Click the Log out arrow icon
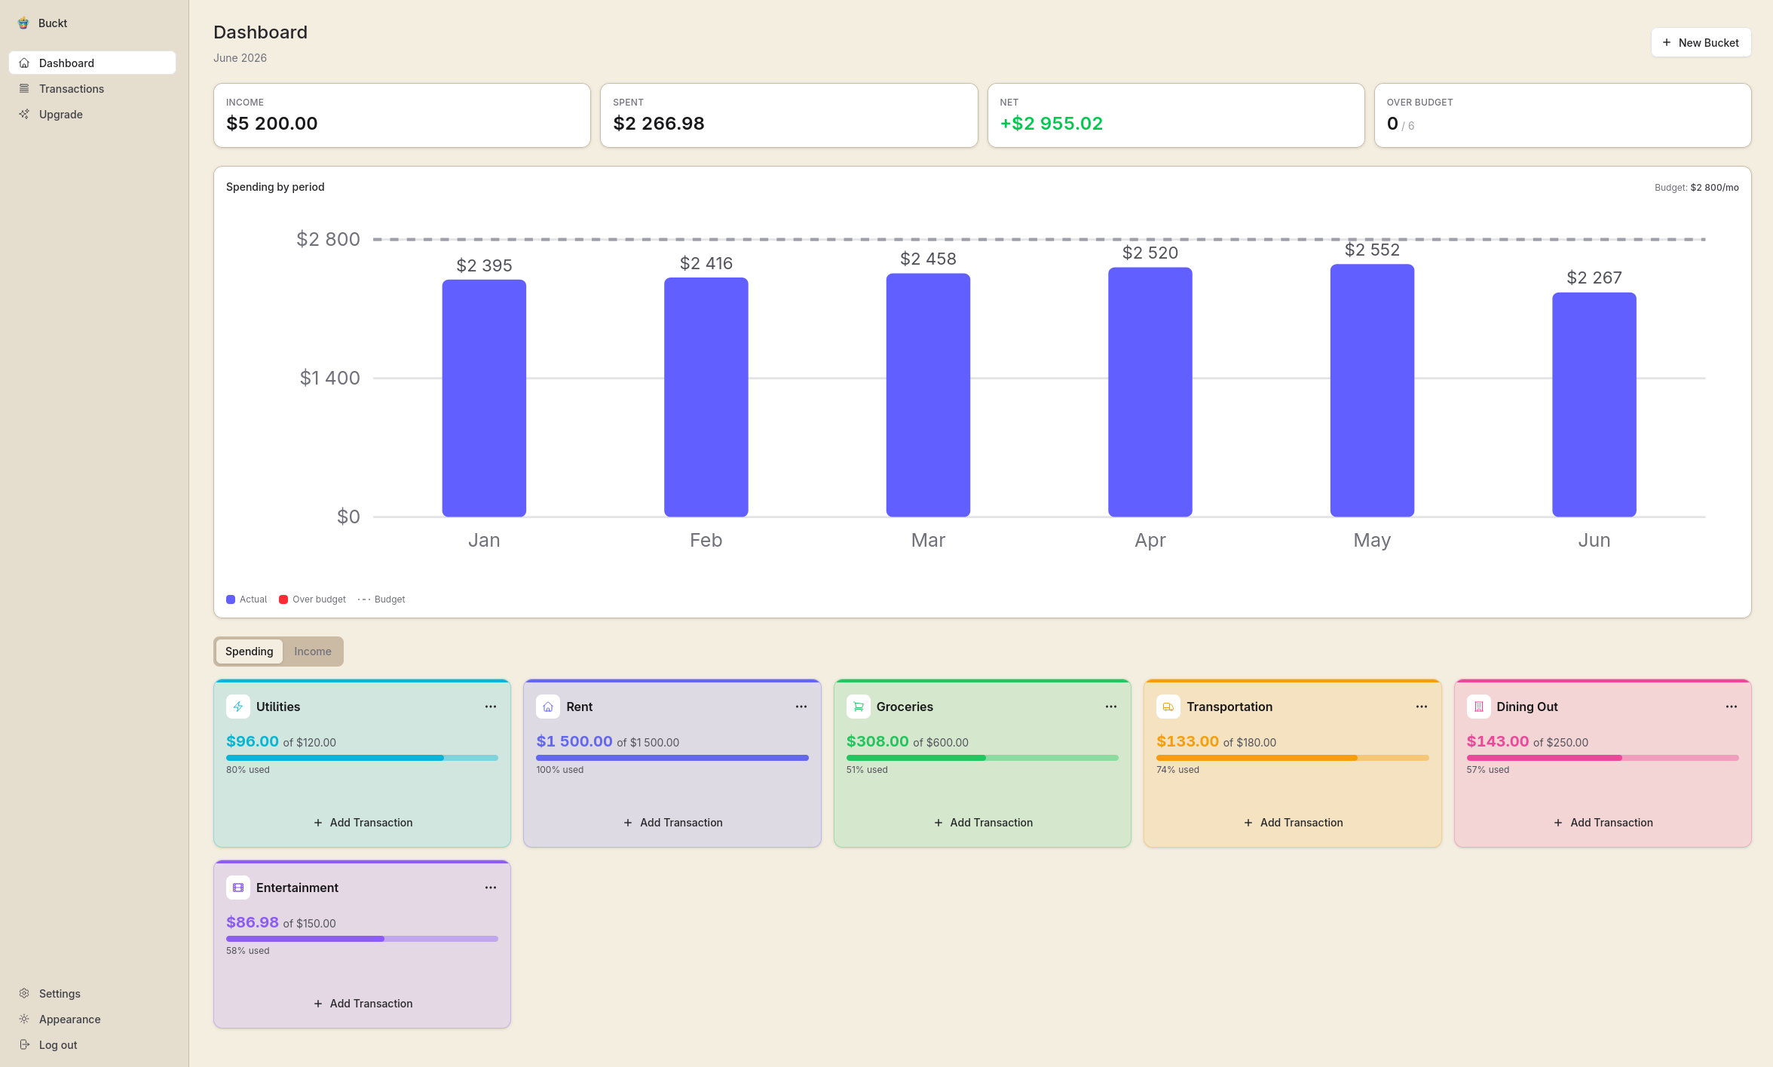Screen dimensions: 1773x1067 pos(24,1044)
